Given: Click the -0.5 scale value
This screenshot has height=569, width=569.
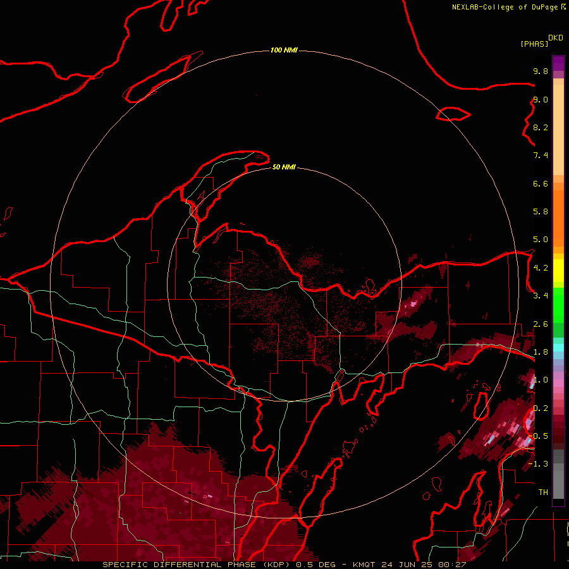Looking at the screenshot, I should coord(538,436).
